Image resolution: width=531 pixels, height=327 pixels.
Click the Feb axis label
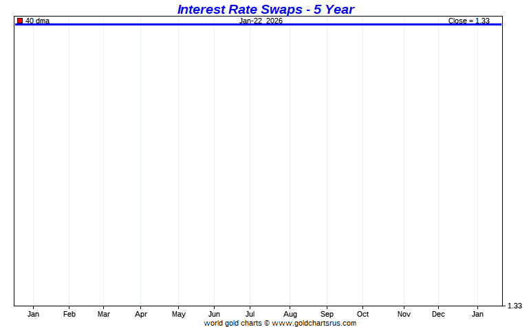[69, 314]
